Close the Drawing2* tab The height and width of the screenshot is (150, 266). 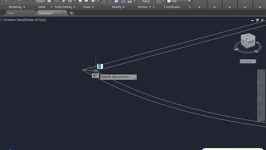point(63,13)
